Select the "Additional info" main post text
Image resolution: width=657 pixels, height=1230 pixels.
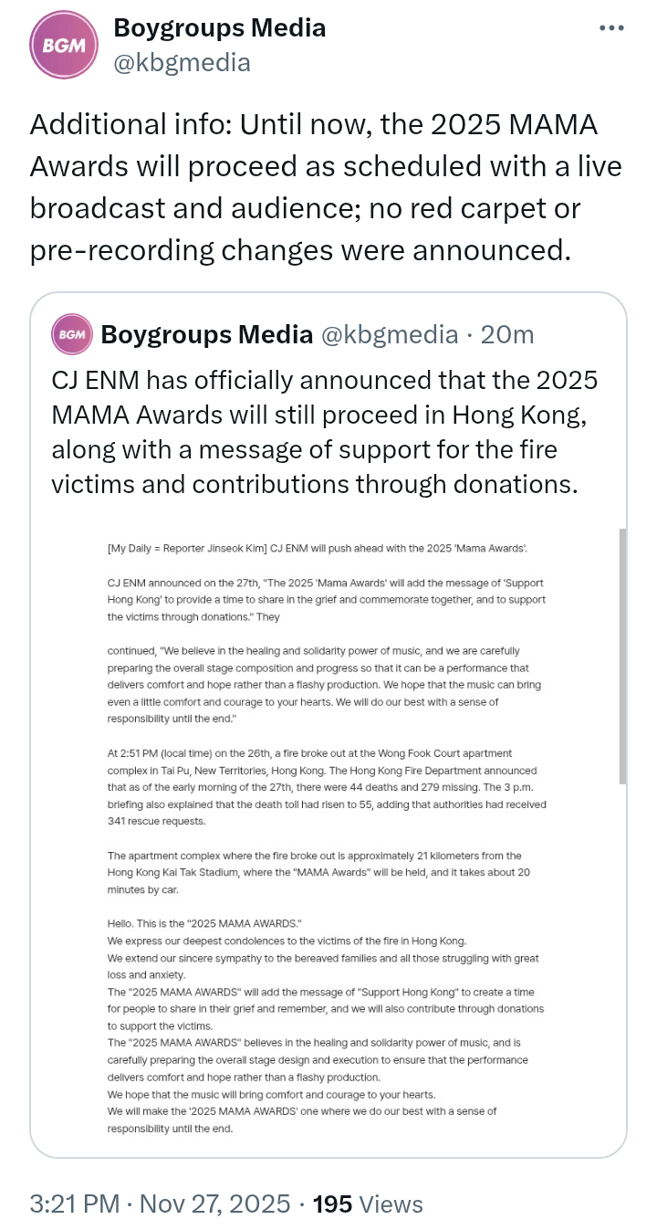pos(326,187)
